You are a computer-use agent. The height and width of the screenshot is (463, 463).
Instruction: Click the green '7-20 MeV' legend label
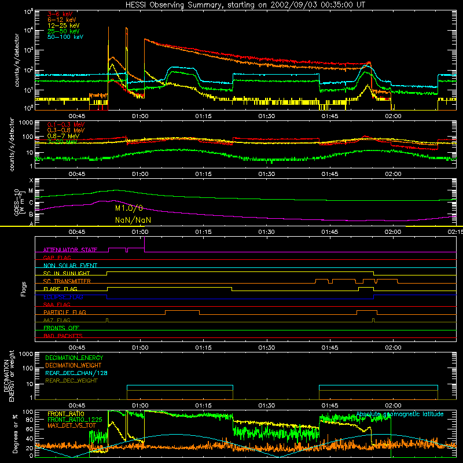pyautogui.click(x=62, y=142)
